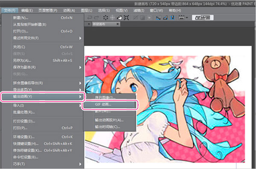Toggle the snap to grid icon
Image resolution: width=256 pixels, height=169 pixels.
pyautogui.click(x=172, y=17)
